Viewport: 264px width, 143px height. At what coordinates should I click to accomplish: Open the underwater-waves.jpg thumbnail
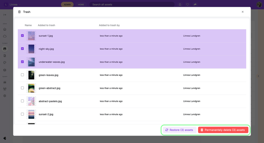tap(31, 62)
